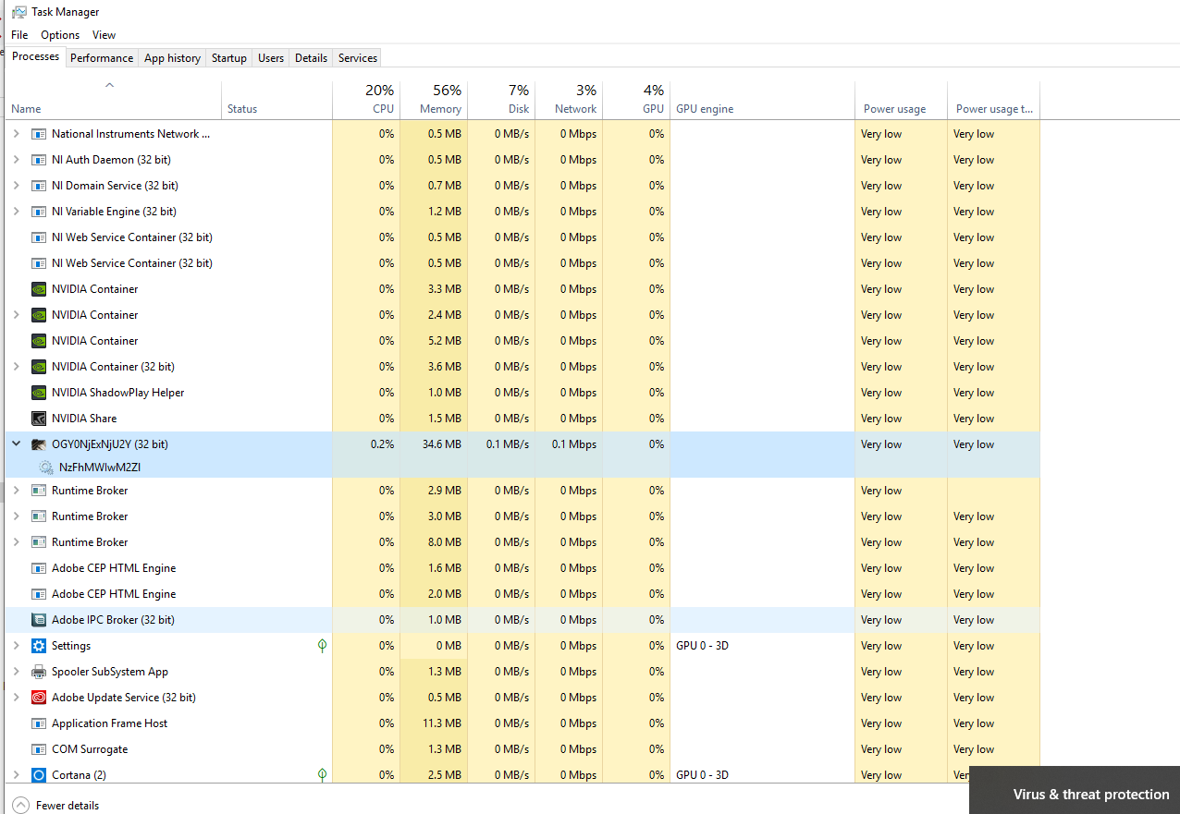
Task: Click the NVIDIA Share icon
Action: coord(39,419)
